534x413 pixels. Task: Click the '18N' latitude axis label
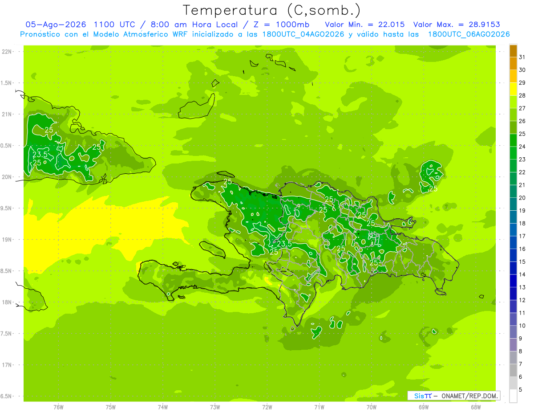7,302
